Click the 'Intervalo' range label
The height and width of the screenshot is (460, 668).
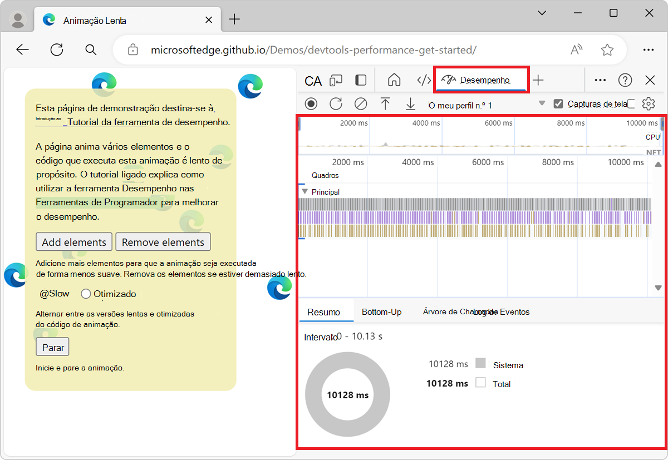[x=320, y=337]
